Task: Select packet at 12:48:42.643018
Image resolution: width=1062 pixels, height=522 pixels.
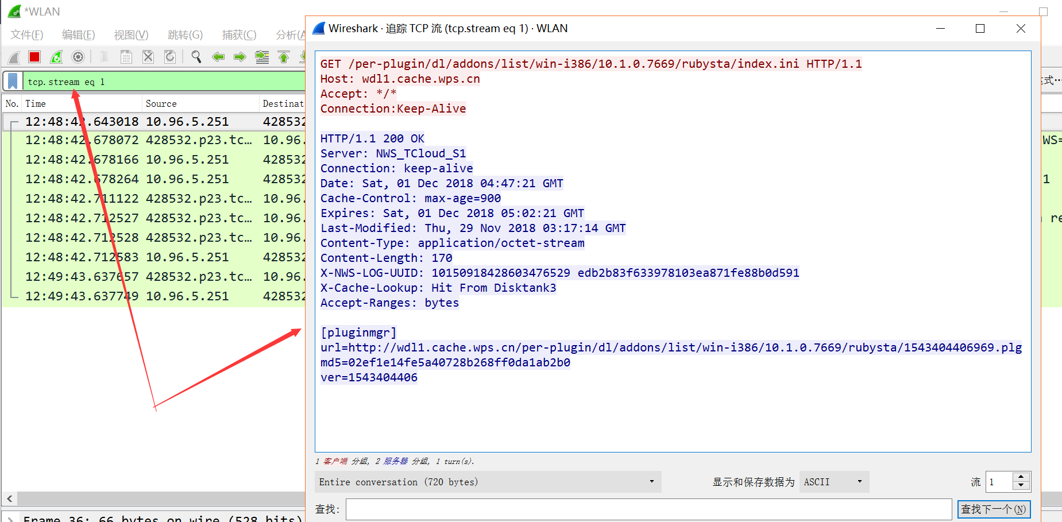Action: (x=154, y=122)
